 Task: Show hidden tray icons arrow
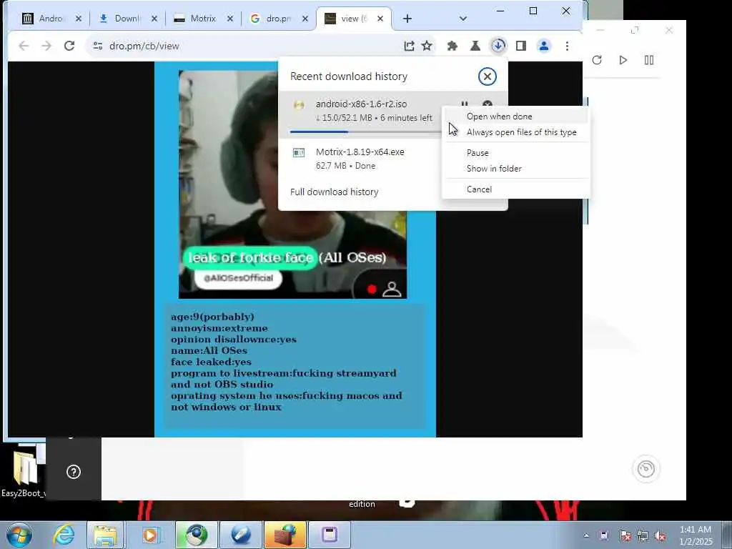pyautogui.click(x=586, y=535)
